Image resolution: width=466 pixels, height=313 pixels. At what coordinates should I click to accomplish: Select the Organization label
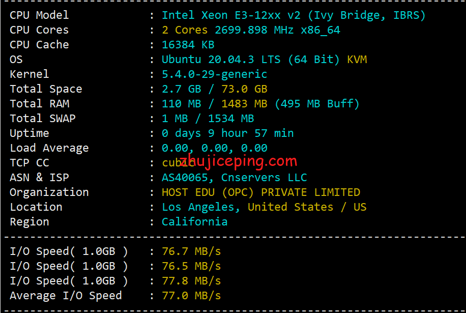pyautogui.click(x=49, y=192)
